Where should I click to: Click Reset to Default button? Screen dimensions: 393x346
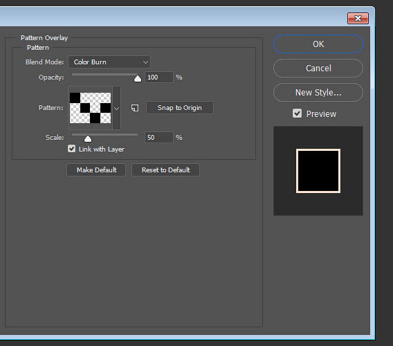coord(165,170)
